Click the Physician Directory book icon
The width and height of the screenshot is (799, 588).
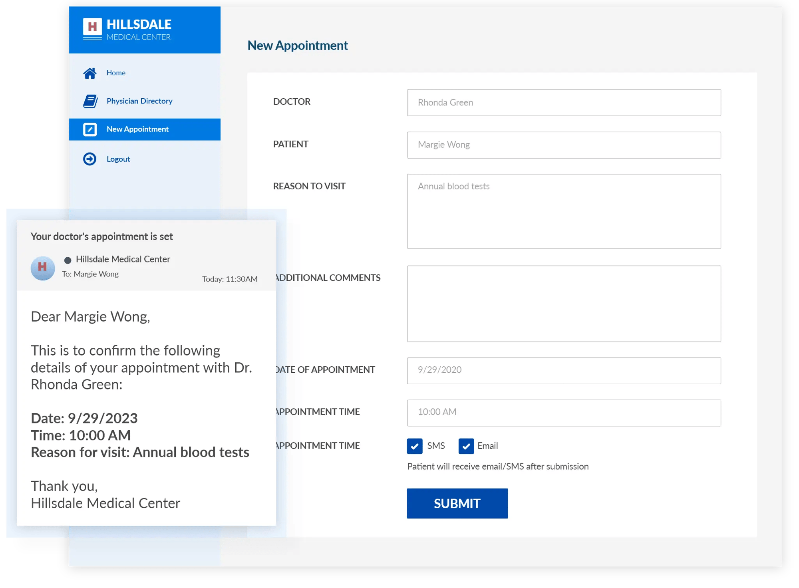[x=90, y=101]
